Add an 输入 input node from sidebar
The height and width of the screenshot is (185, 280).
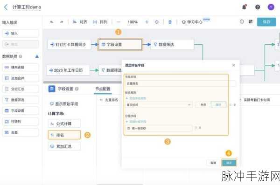tap(21, 34)
